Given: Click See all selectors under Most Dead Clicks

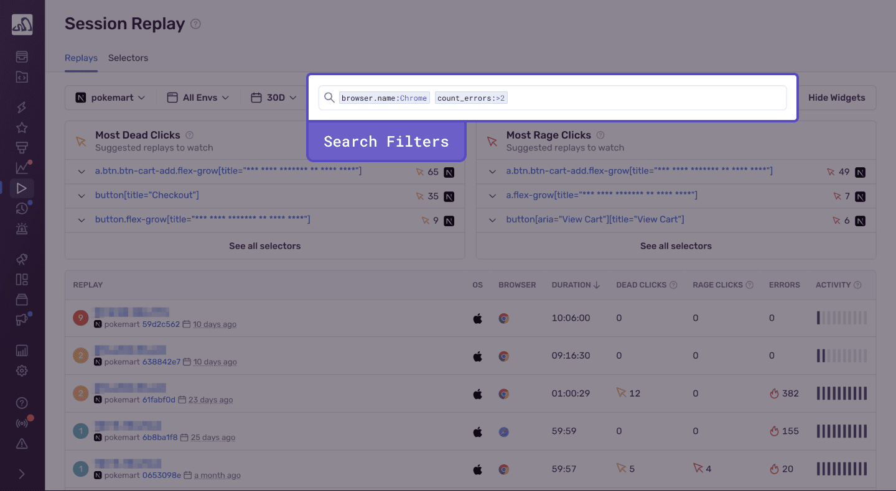Looking at the screenshot, I should point(264,245).
